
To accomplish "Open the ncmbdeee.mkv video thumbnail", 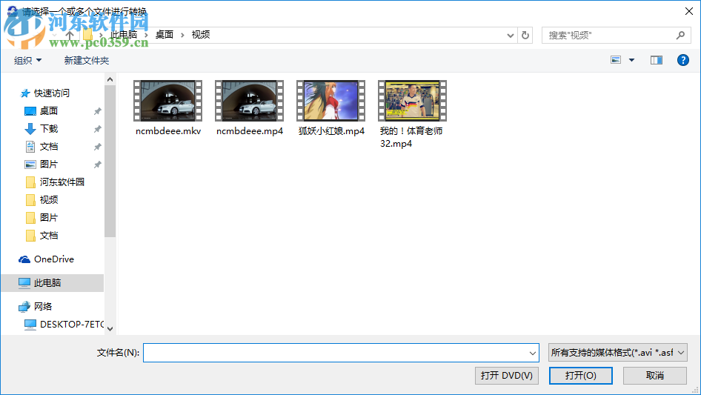I will tap(167, 101).
